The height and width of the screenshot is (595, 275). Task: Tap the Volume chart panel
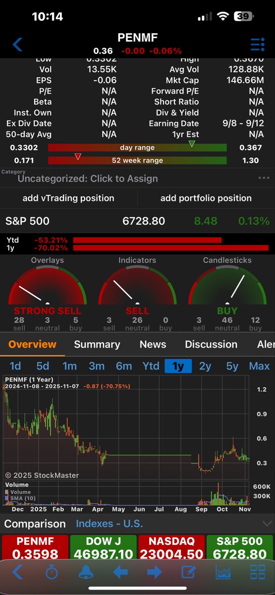127,493
